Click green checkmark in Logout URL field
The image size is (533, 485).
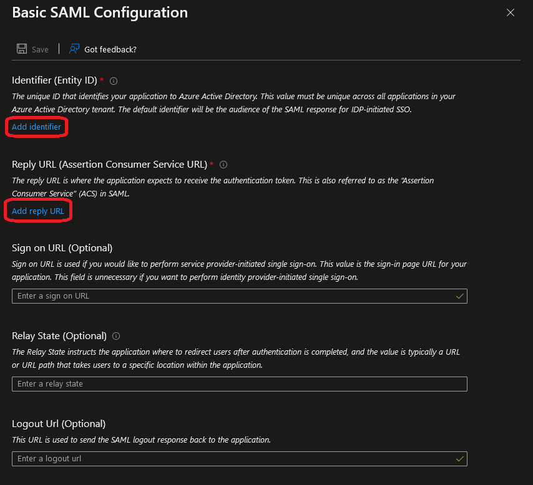[460, 459]
